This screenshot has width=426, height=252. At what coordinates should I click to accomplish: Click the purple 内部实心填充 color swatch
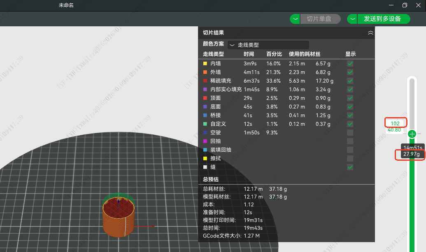pyautogui.click(x=205, y=90)
